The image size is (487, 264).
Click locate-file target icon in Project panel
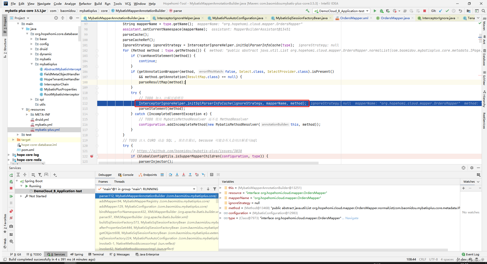tap(56, 18)
